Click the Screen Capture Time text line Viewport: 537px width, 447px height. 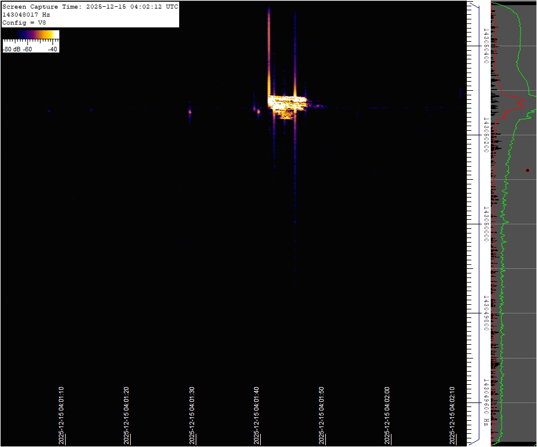pyautogui.click(x=90, y=7)
